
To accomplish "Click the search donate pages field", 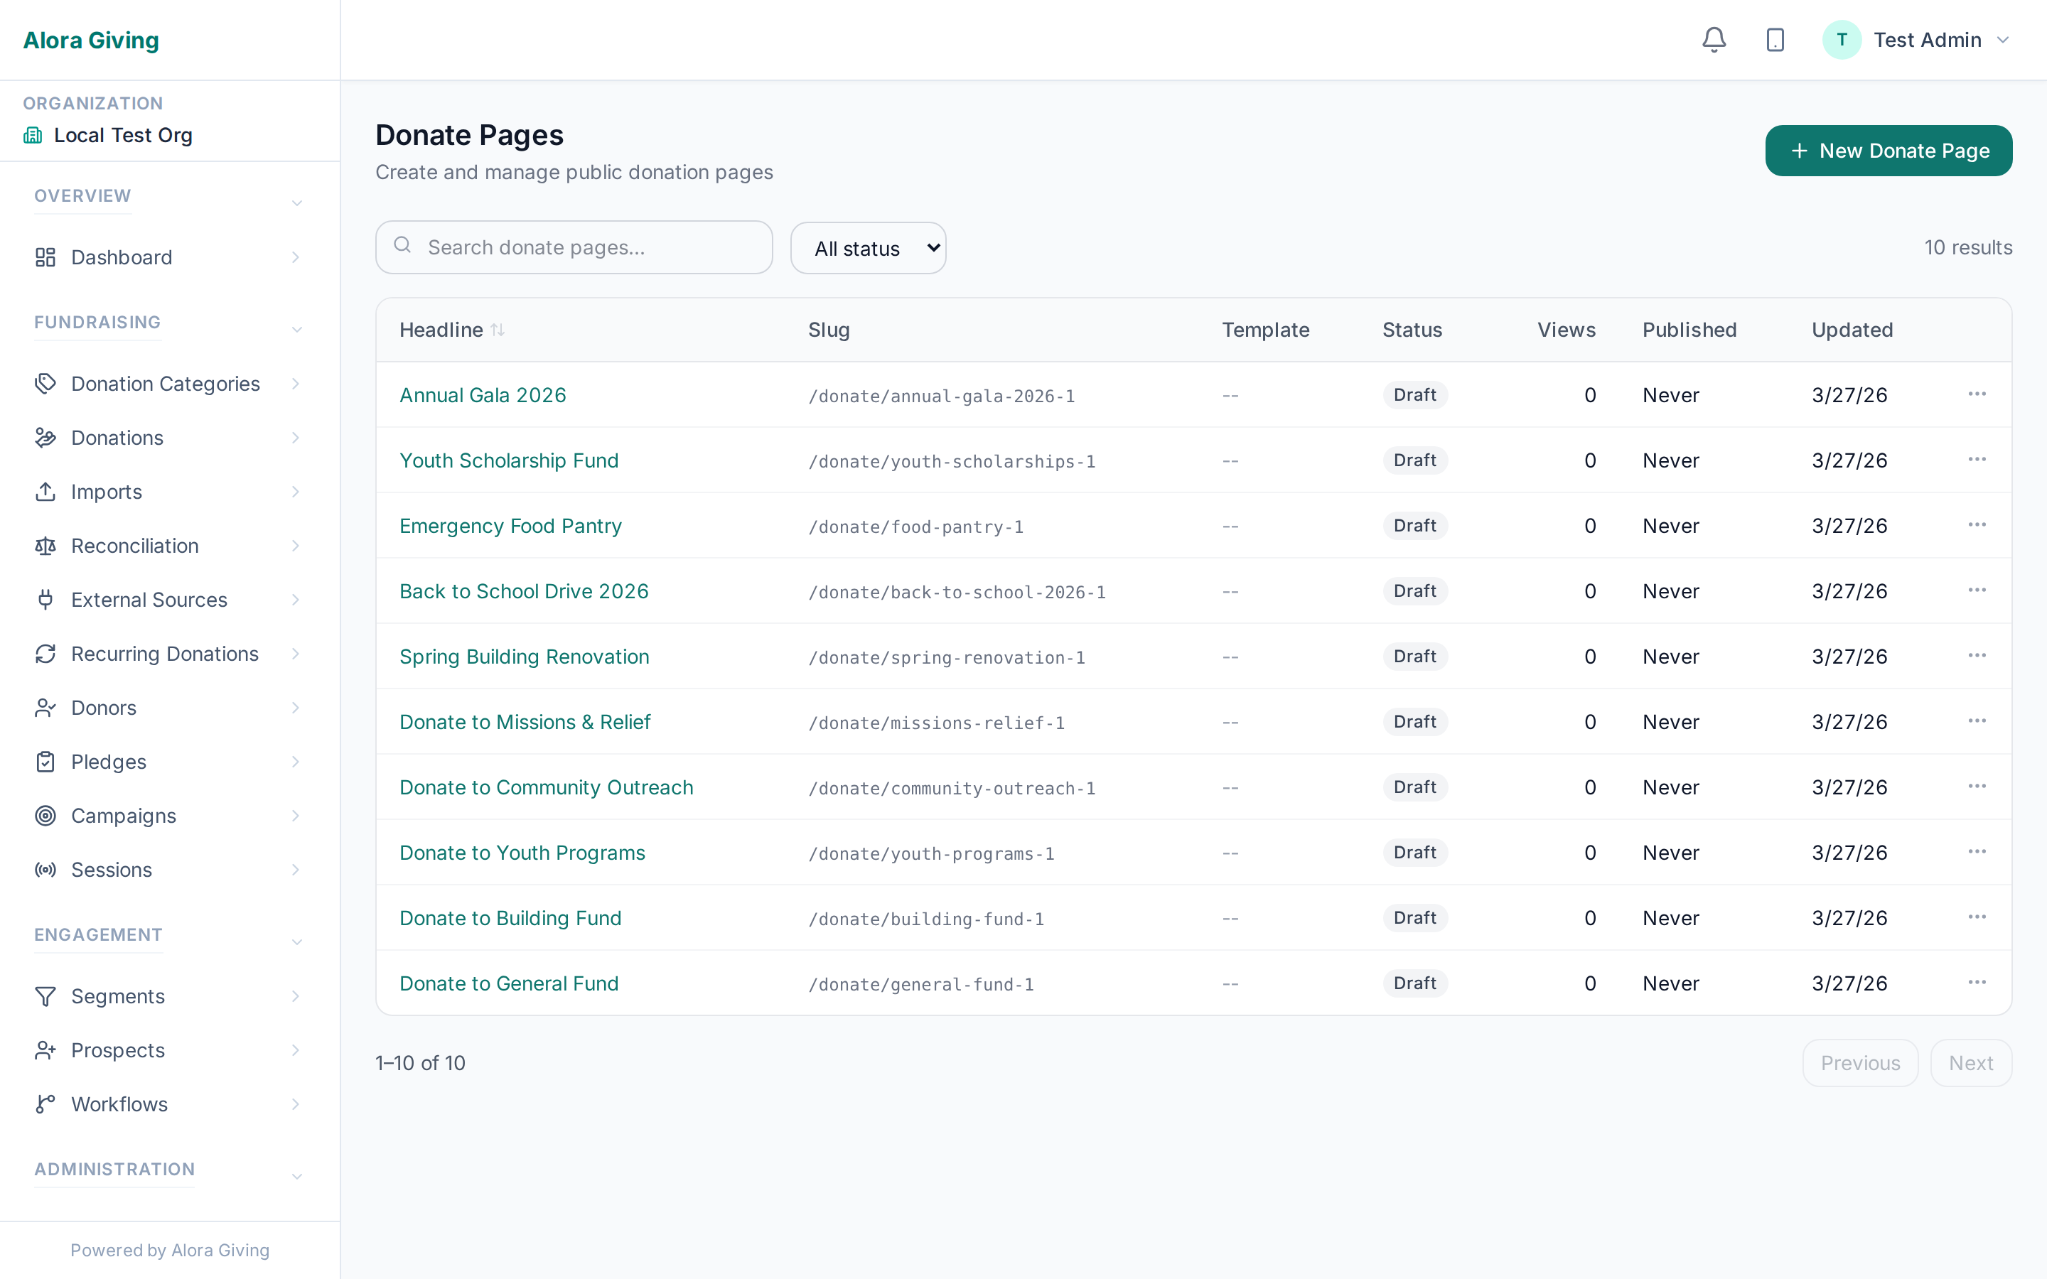I will [574, 247].
